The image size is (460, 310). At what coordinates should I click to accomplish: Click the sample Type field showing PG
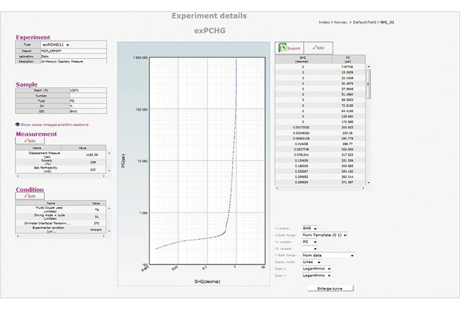88,100
